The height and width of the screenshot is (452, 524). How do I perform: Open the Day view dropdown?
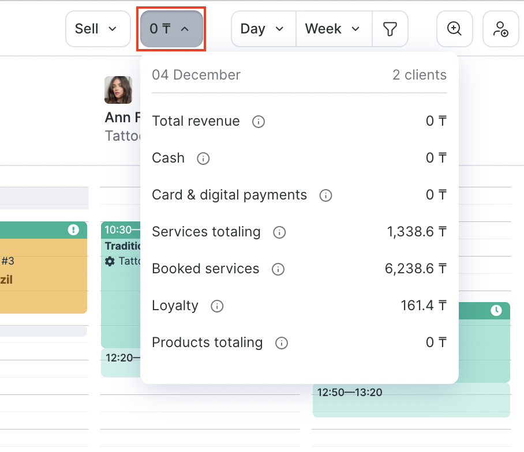[263, 29]
